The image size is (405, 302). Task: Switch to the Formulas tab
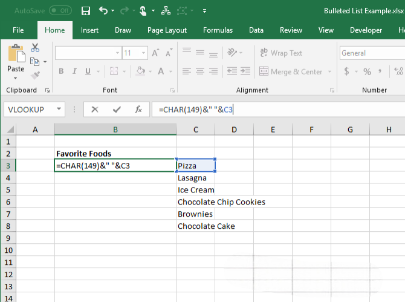tap(218, 30)
